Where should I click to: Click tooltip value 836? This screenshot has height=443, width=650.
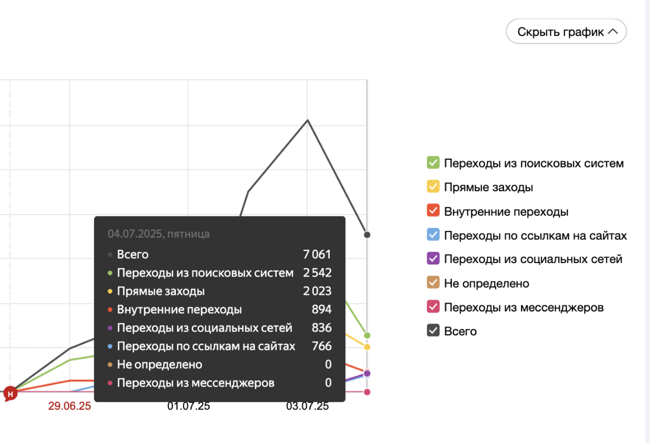(x=322, y=327)
